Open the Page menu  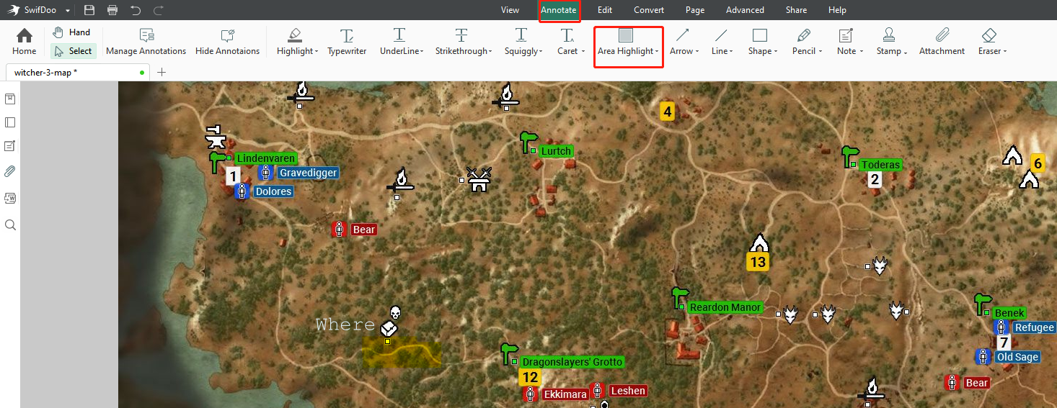(695, 10)
